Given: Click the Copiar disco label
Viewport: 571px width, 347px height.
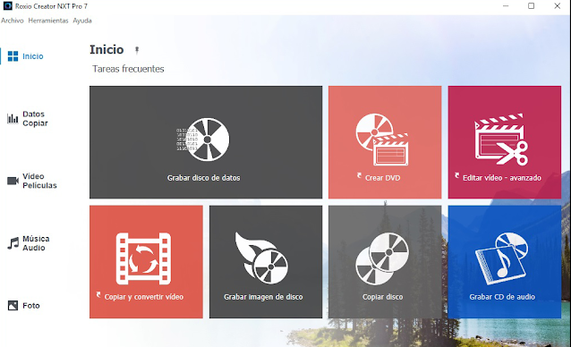Looking at the screenshot, I should pos(383,297).
